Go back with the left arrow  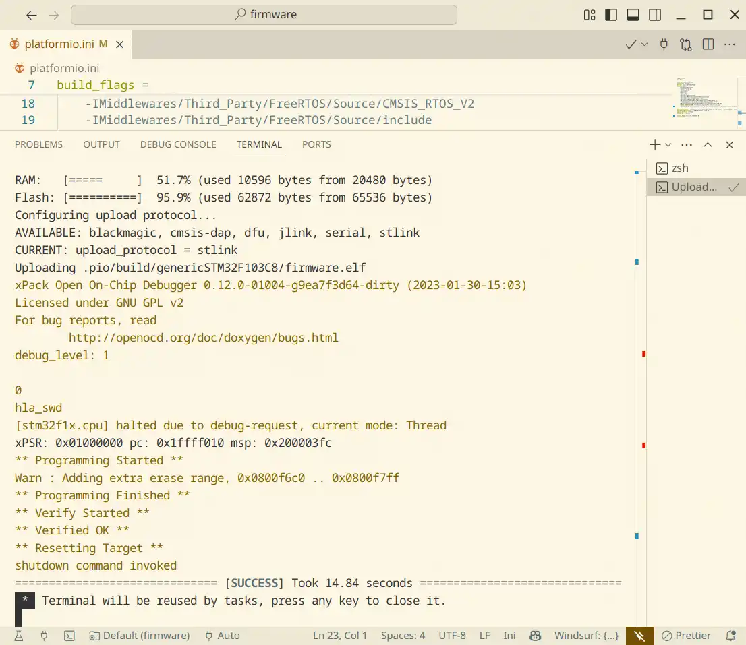(32, 16)
